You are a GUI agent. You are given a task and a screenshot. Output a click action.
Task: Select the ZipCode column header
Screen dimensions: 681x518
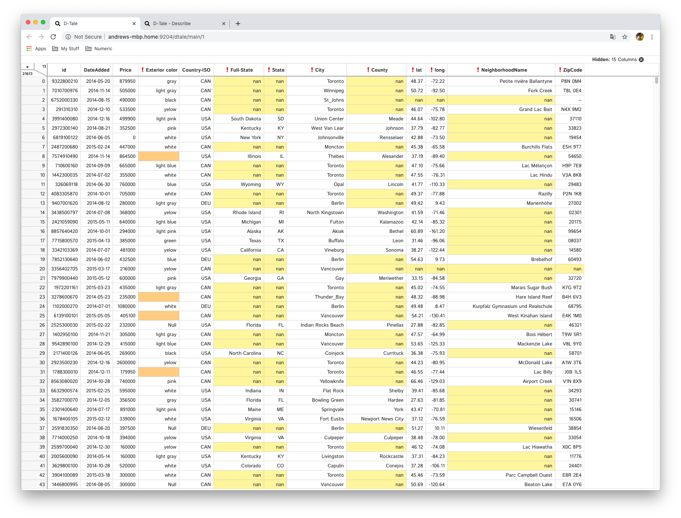coord(570,70)
